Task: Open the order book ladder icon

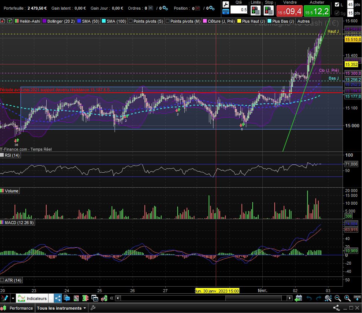Action: pyautogui.click(x=85, y=298)
